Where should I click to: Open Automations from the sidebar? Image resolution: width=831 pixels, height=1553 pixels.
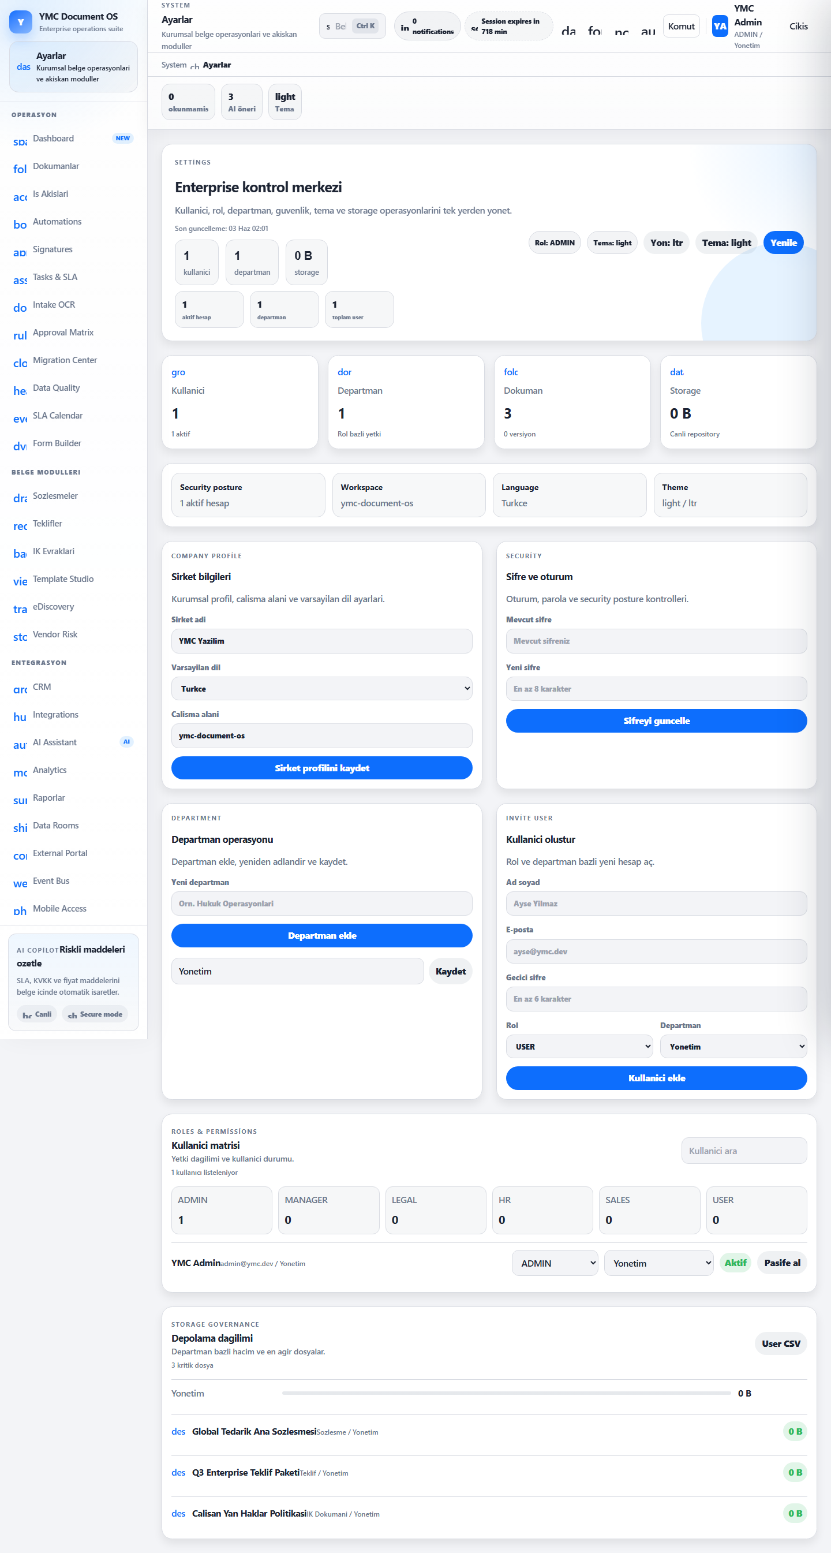click(x=73, y=222)
